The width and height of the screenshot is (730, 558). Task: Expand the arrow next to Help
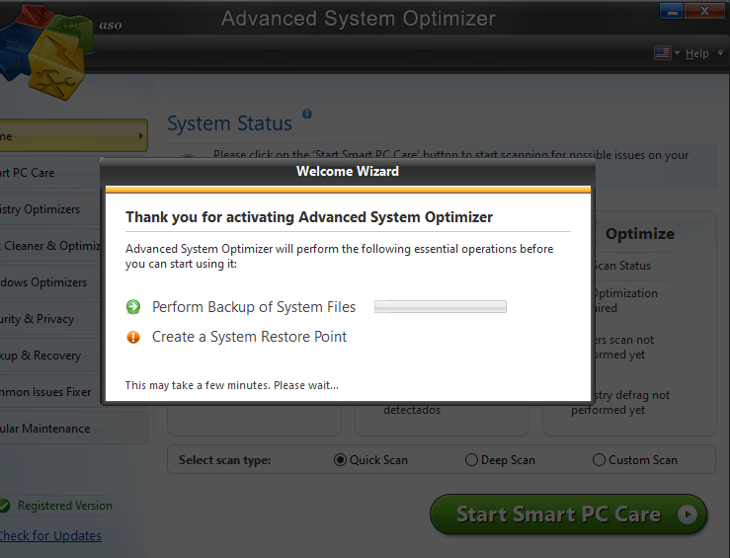[720, 53]
